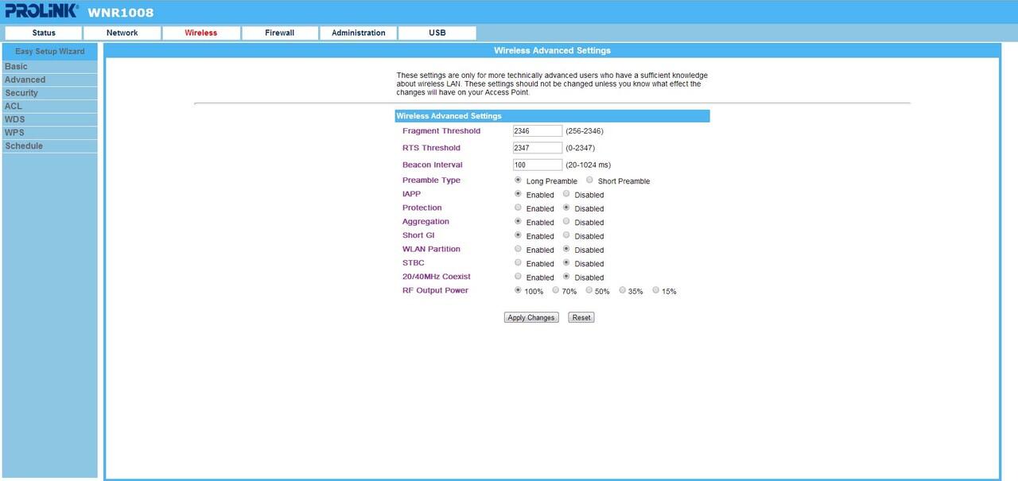
Task: Open the Network tab
Action: tap(122, 33)
